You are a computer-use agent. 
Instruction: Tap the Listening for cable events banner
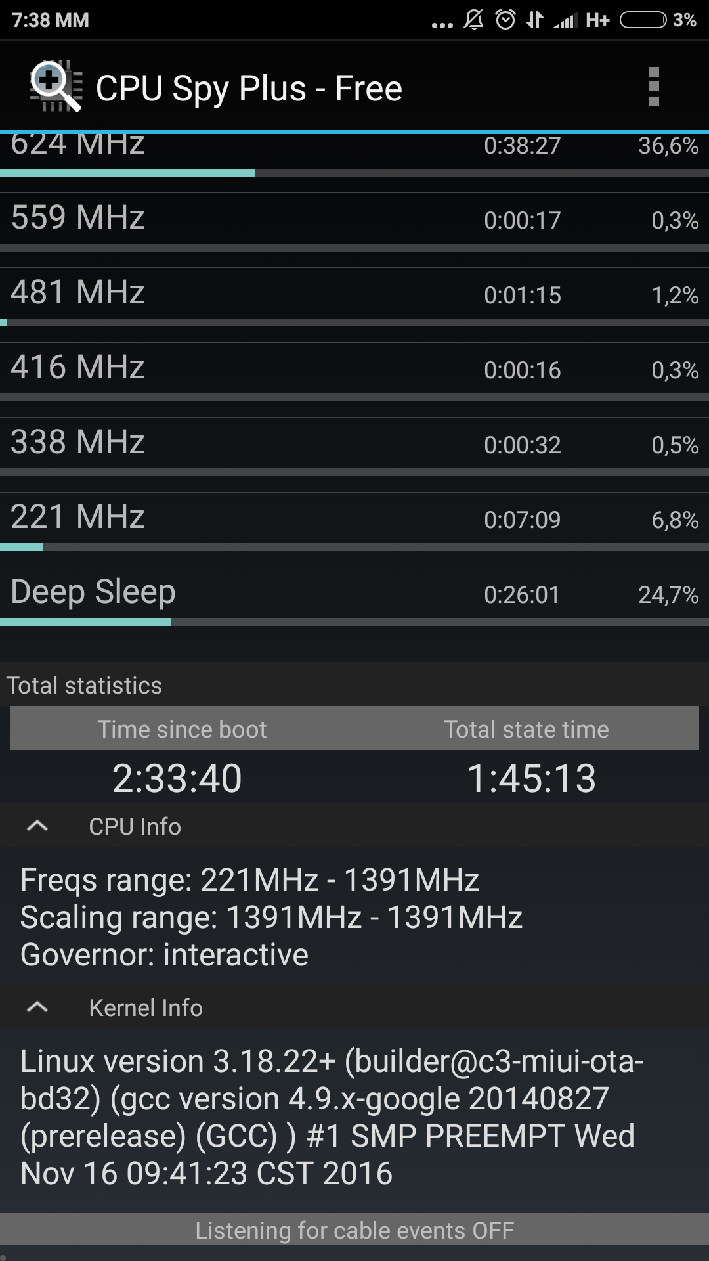click(x=354, y=1230)
